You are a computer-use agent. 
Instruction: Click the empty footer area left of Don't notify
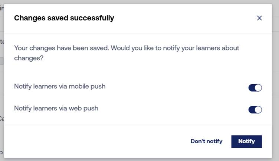point(93,141)
